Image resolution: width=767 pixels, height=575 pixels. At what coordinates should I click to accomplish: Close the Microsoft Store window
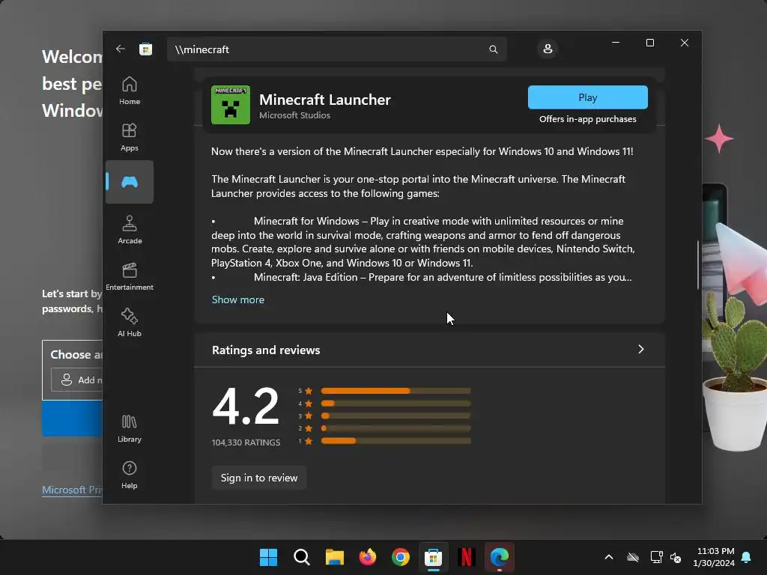[685, 43]
